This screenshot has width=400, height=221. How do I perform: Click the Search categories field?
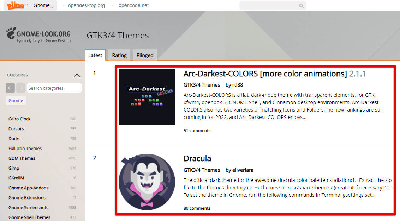tap(54, 88)
